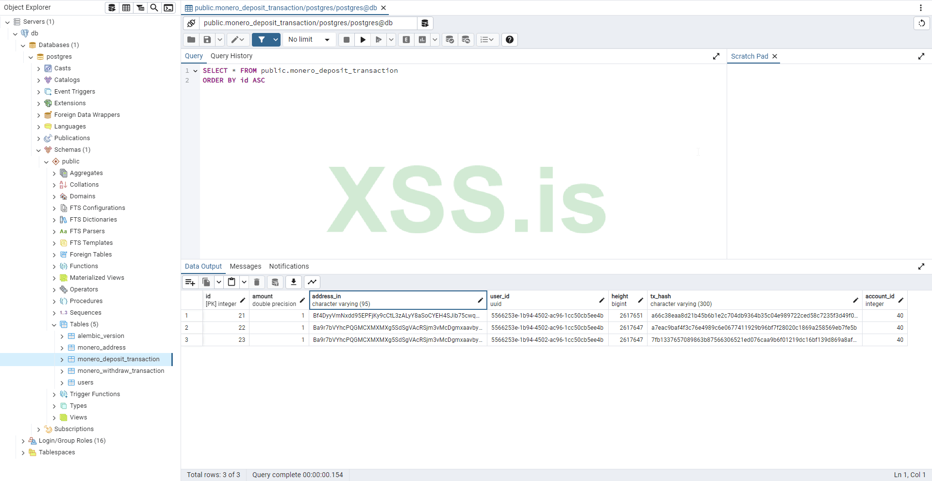Click the id cell with value 21
This screenshot has height=481, width=932.
click(x=226, y=316)
